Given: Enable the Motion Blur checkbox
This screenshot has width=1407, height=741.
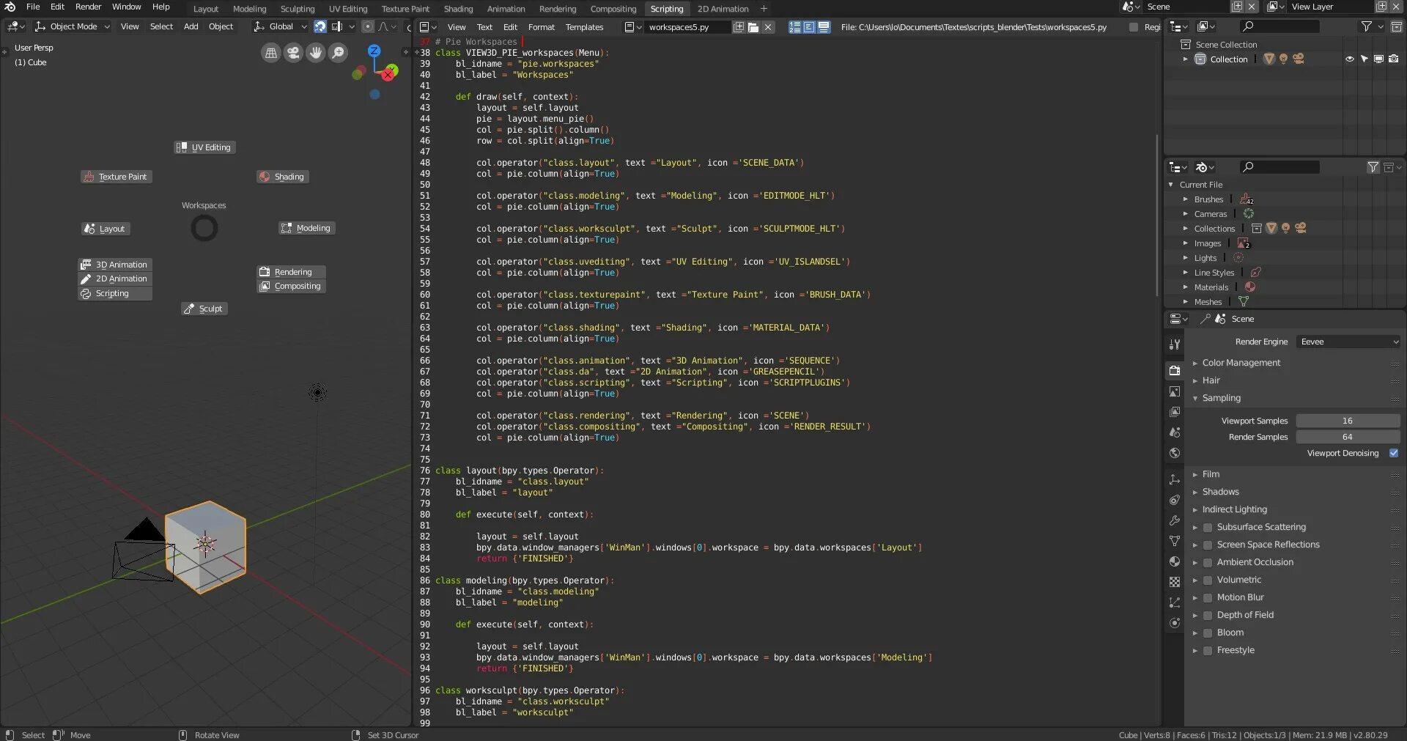Looking at the screenshot, I should point(1208,597).
